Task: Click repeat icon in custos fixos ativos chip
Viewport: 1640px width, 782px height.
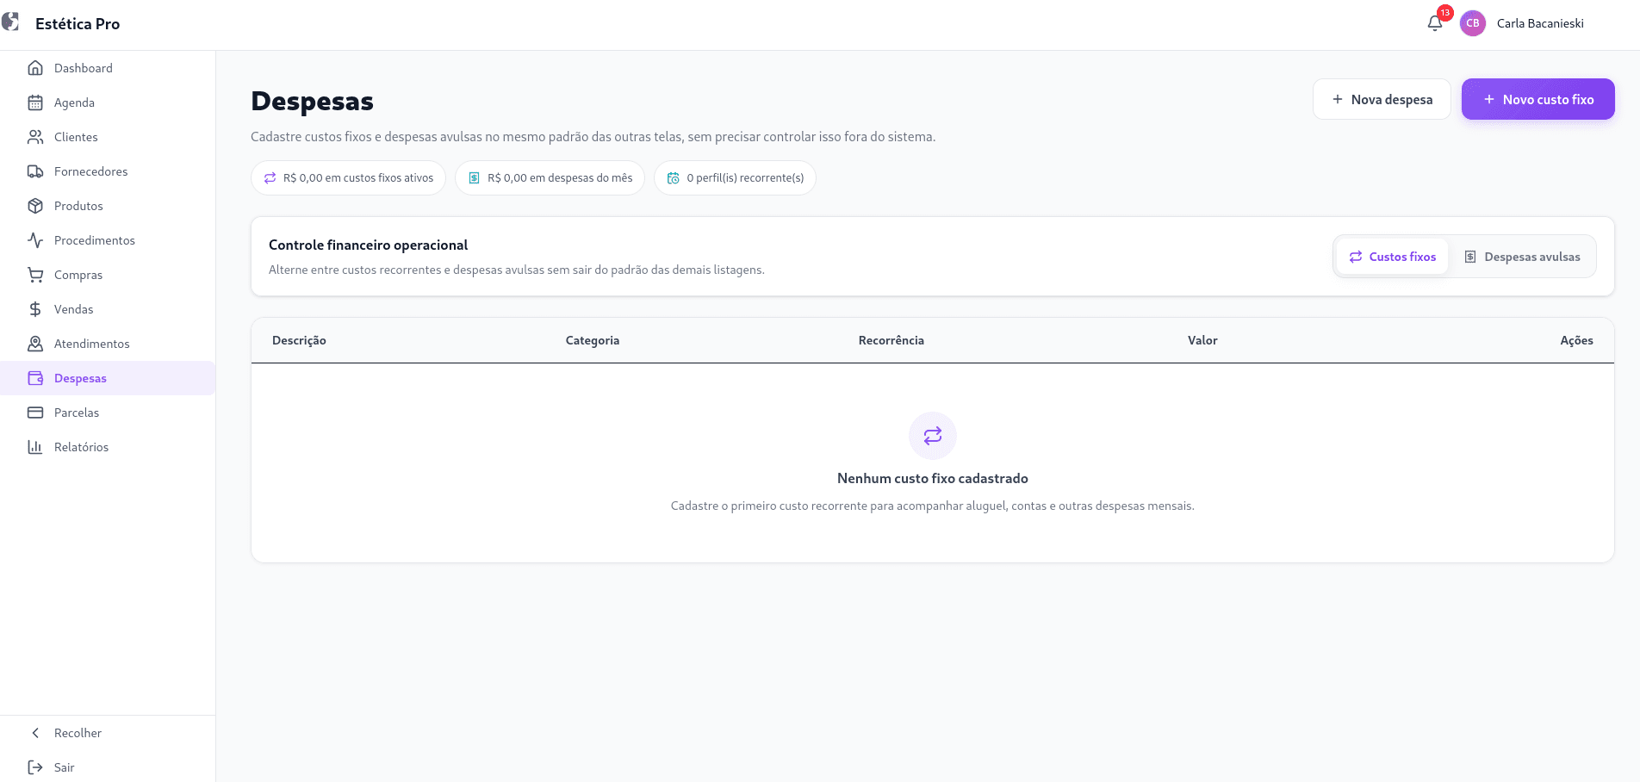Action: pos(270,178)
